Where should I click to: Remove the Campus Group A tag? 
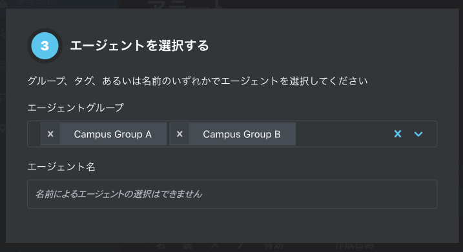click(x=50, y=134)
